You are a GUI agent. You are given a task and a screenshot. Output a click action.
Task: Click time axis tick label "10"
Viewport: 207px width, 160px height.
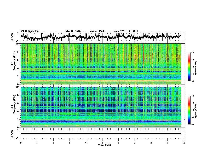[x=184, y=142]
